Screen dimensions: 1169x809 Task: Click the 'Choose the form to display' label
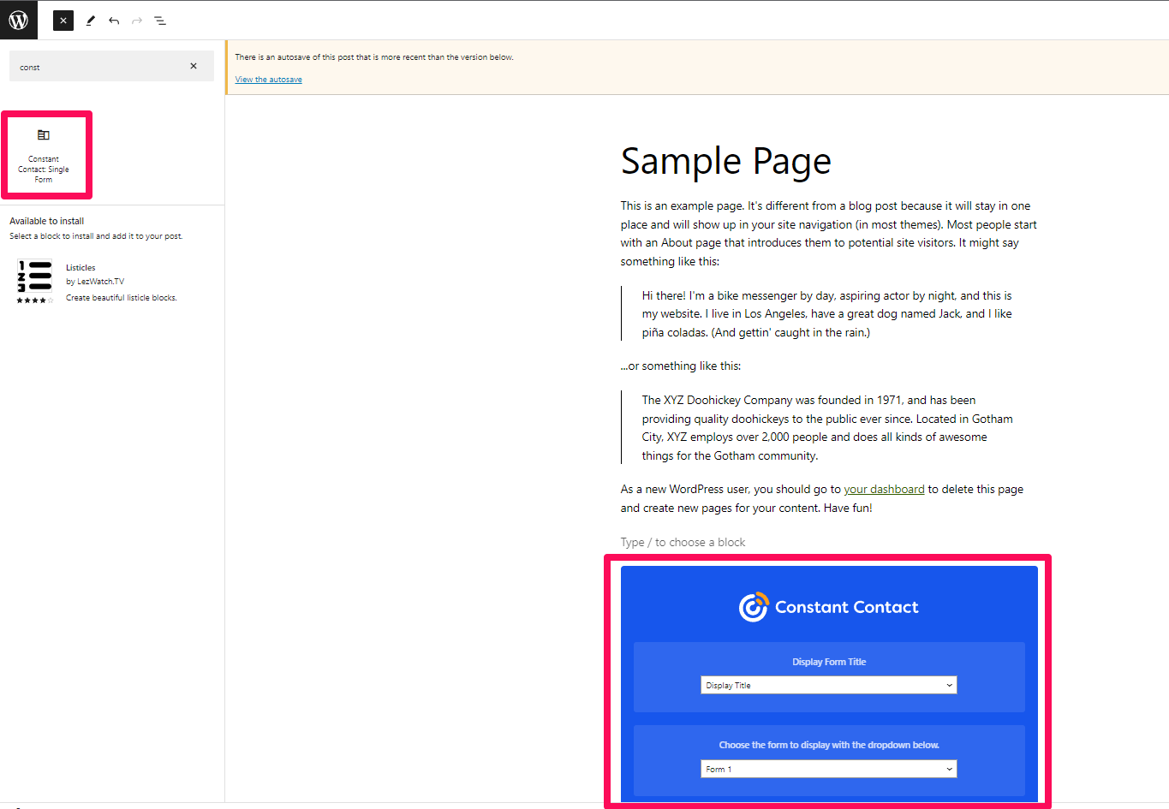pos(829,745)
